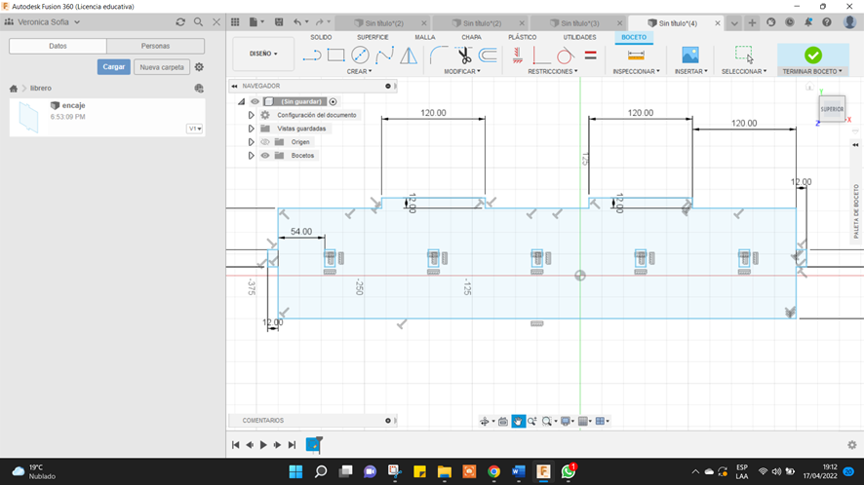Open the DISEÑO workspace dropdown
Screen dimensions: 864x485
point(263,54)
